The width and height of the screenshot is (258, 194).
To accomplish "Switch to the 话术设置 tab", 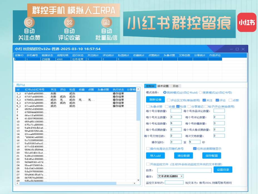I will (163, 86).
